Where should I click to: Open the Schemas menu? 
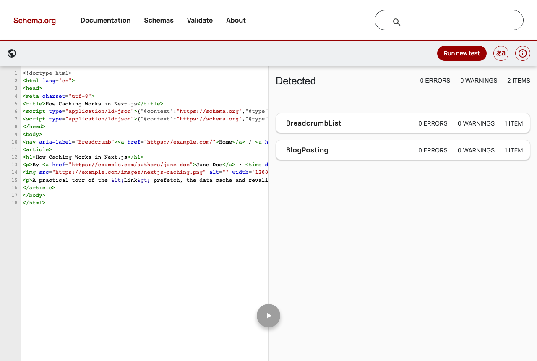[159, 20]
